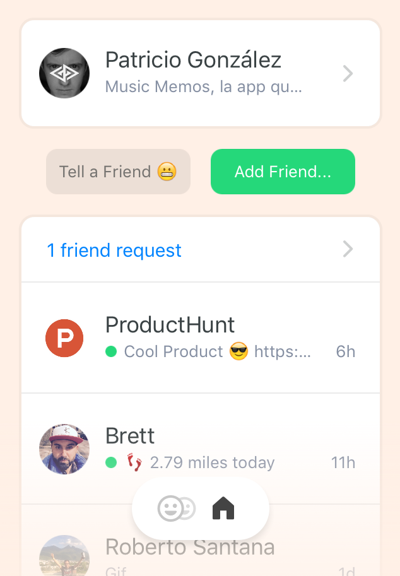Click the sunglasses emoji in ProductHunt status
The image size is (400, 576).
[238, 351]
